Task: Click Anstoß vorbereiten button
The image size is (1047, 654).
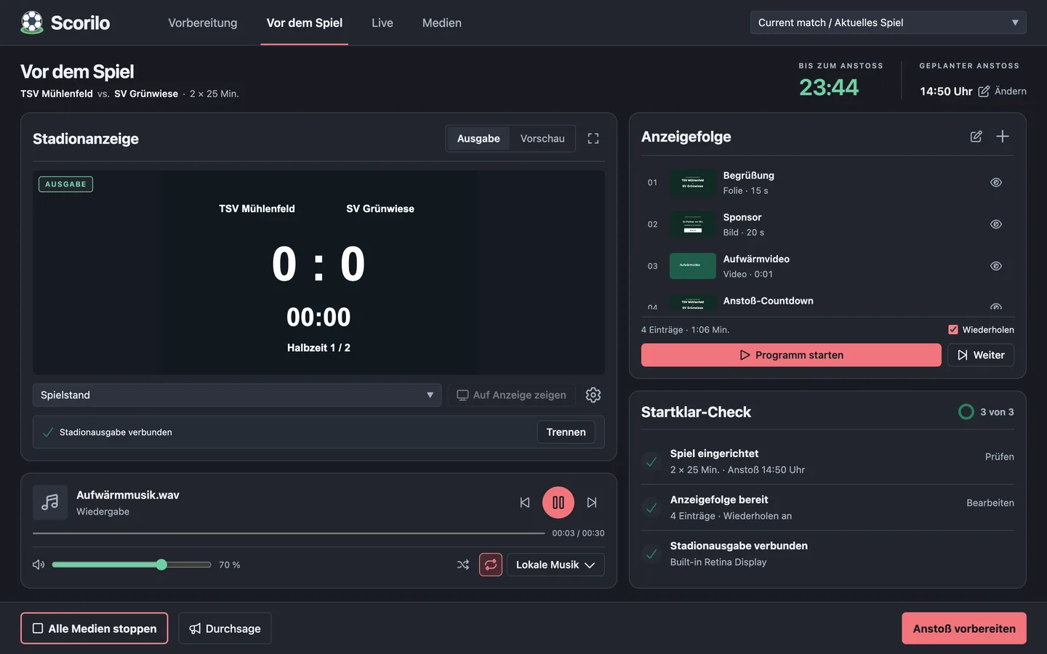Action: (964, 629)
